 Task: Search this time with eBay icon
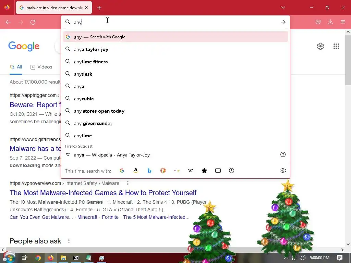(177, 171)
